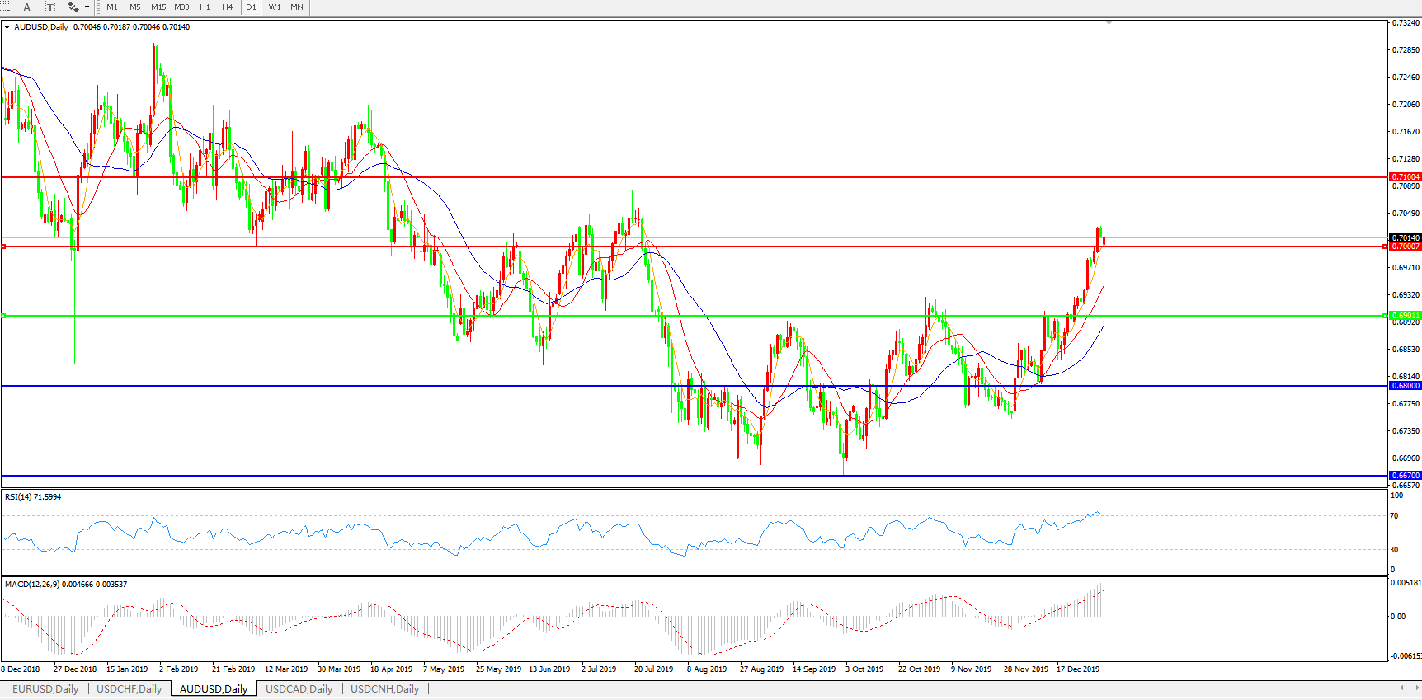Click the Arrows objects tool icon

tap(73, 7)
